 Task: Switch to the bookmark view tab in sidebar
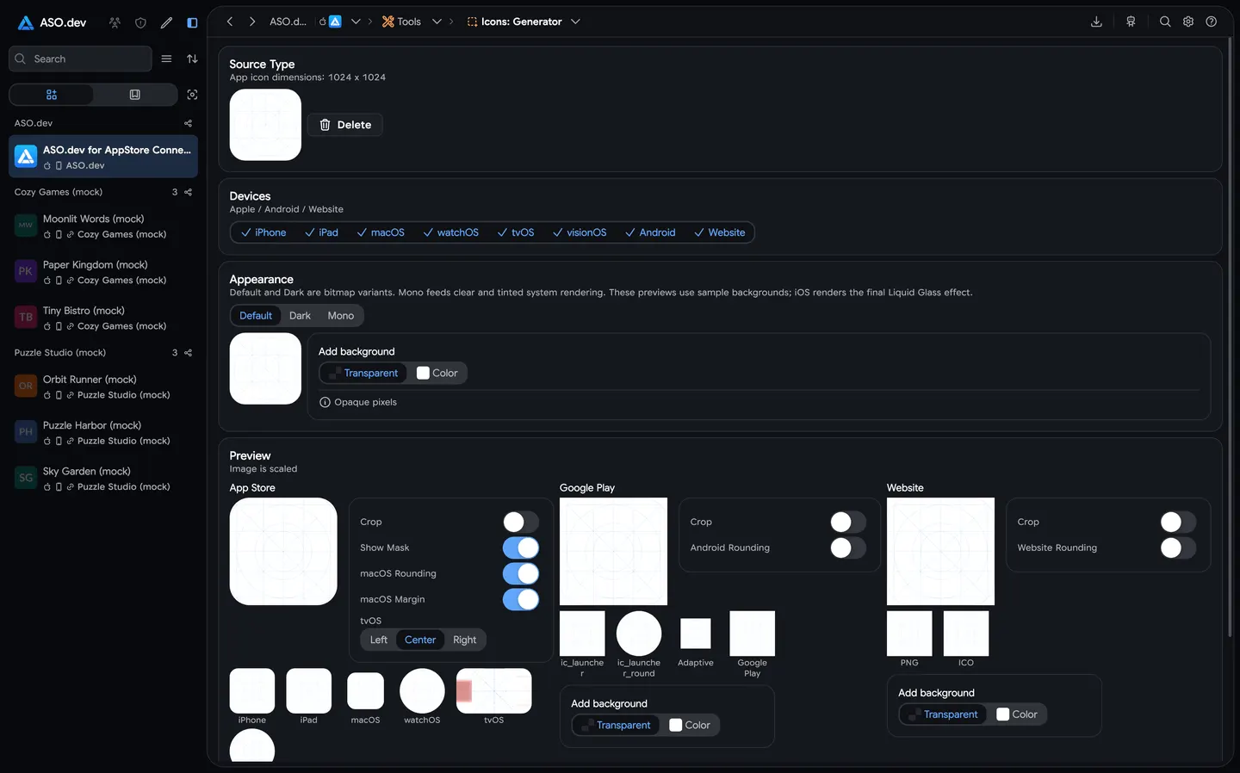click(134, 95)
